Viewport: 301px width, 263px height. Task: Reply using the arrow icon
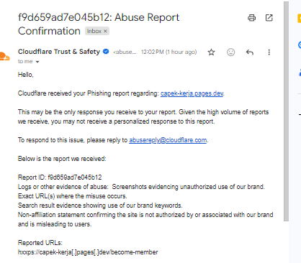(250, 52)
